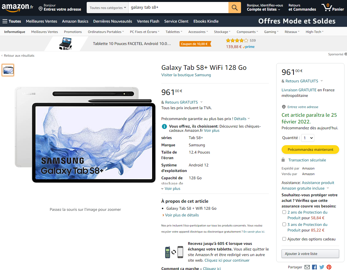Expand the Tablettes submenu
This screenshot has height=270, width=347.
(174, 32)
